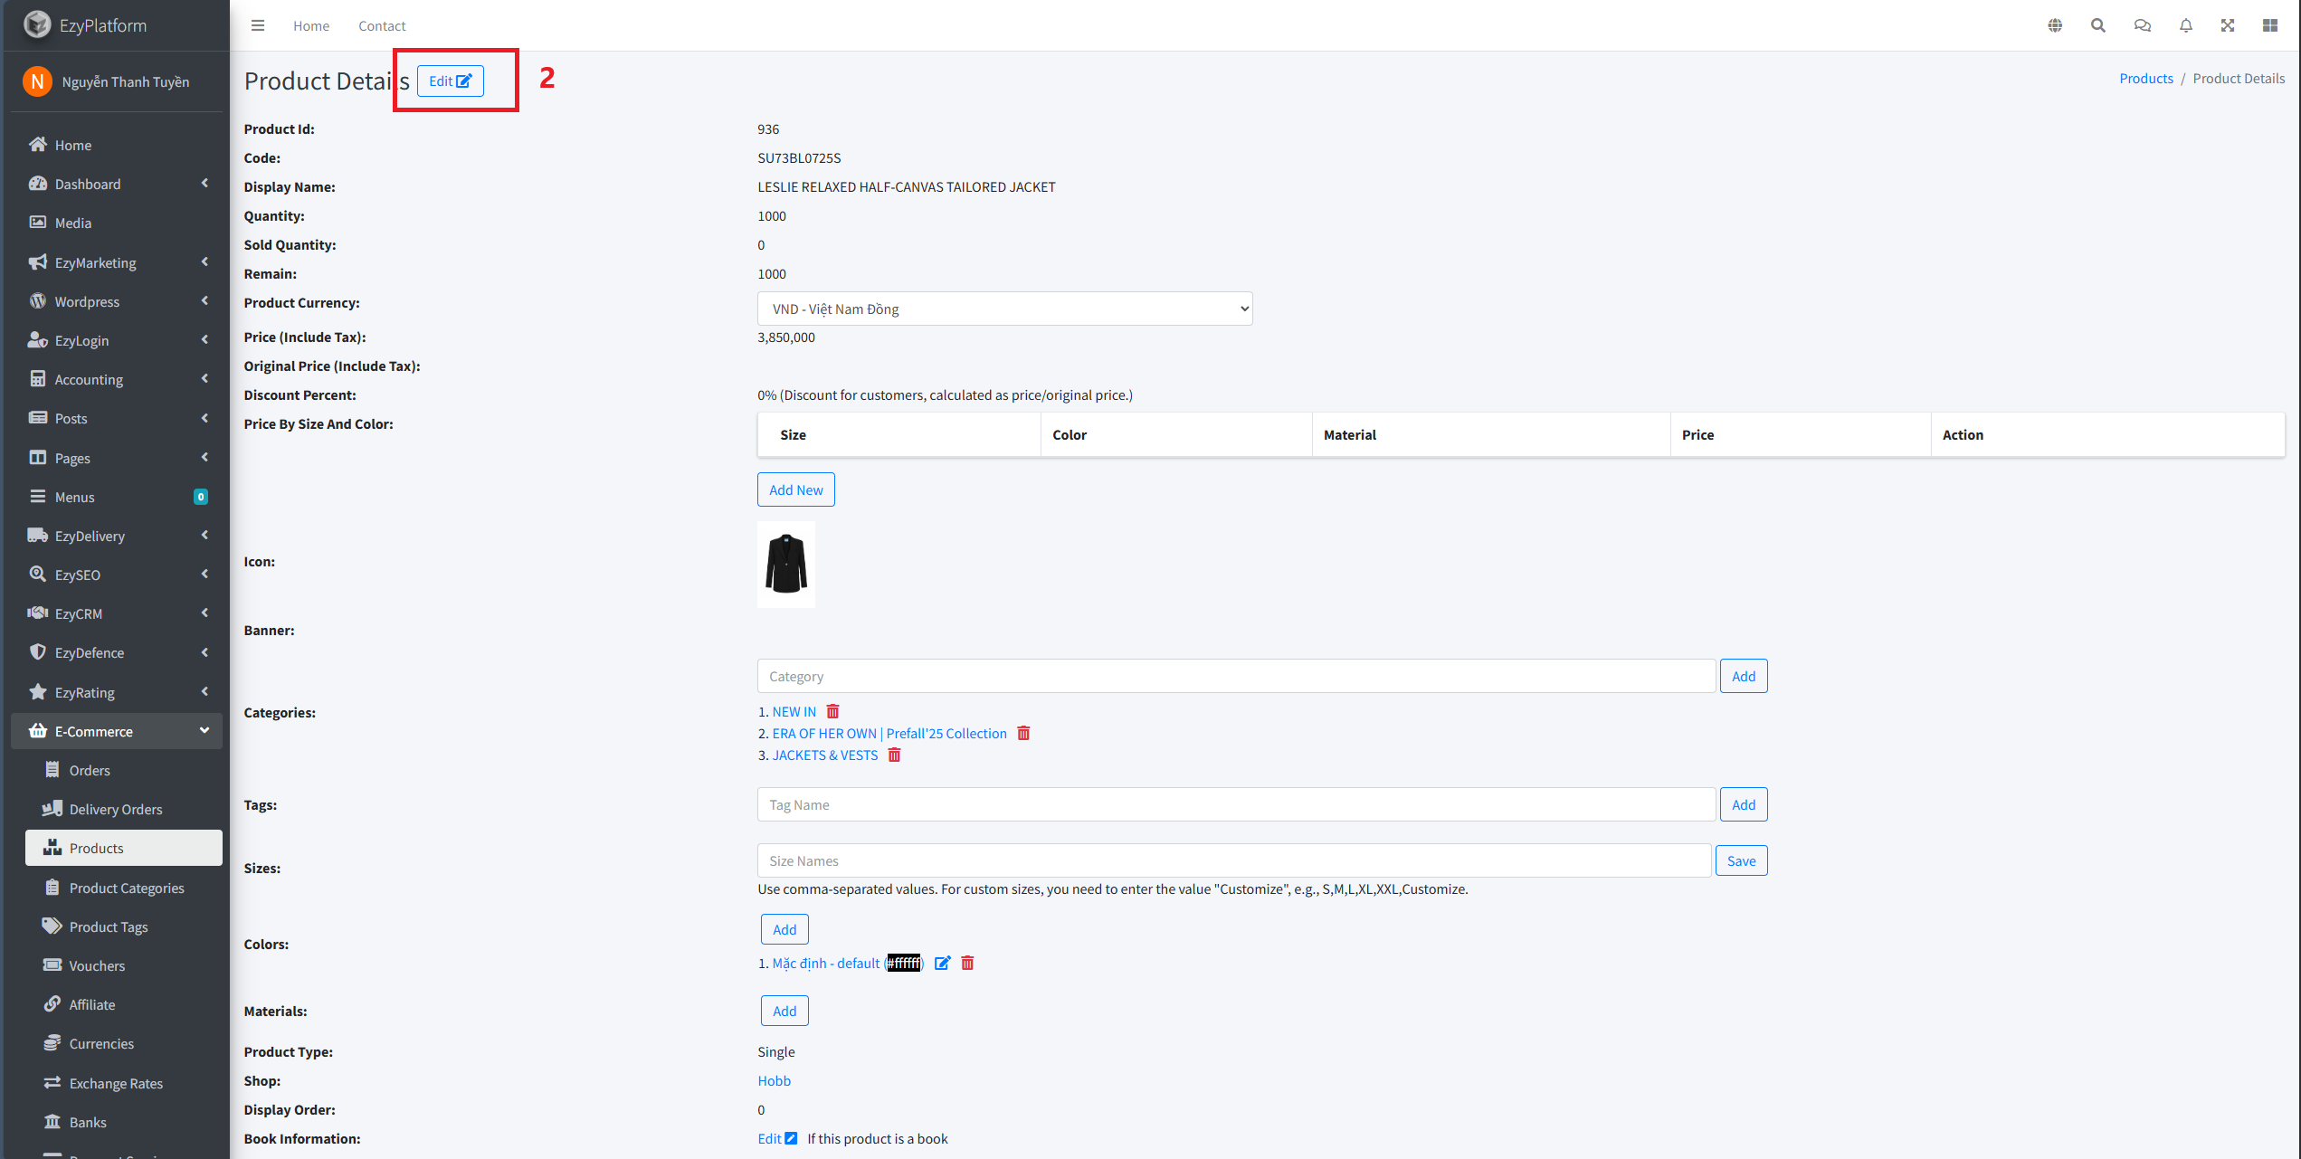Click the hamburger sidebar toggle icon
Viewport: 2301px width, 1159px height.
click(258, 25)
